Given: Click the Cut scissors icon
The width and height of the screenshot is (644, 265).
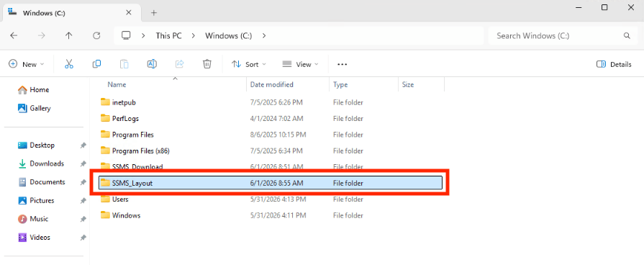Looking at the screenshot, I should 69,64.
